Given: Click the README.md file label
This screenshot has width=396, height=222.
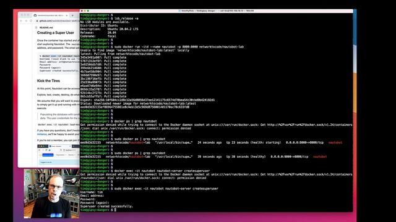Looking at the screenshot, I should tap(46, 27).
